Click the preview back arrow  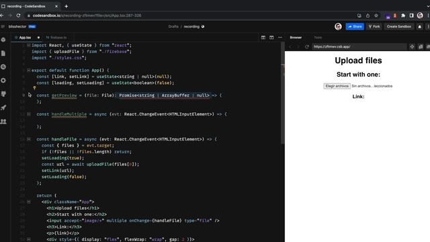290,47
